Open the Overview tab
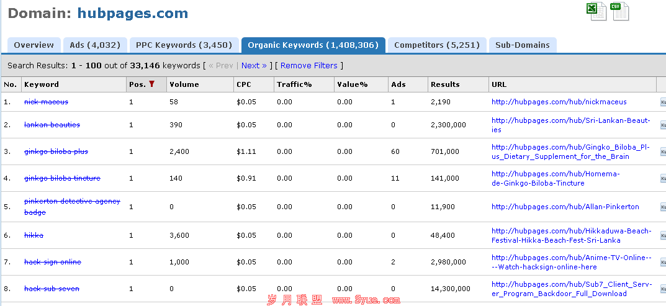Screen dimensions: 666x306 coord(34,45)
